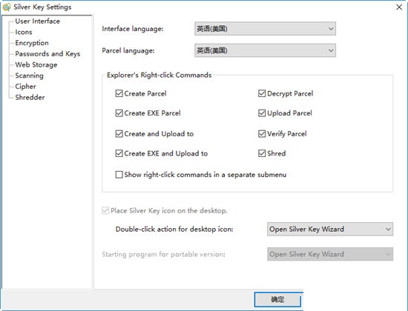Image resolution: width=408 pixels, height=311 pixels.
Task: Choose the Cipher settings entry
Action: [x=25, y=87]
